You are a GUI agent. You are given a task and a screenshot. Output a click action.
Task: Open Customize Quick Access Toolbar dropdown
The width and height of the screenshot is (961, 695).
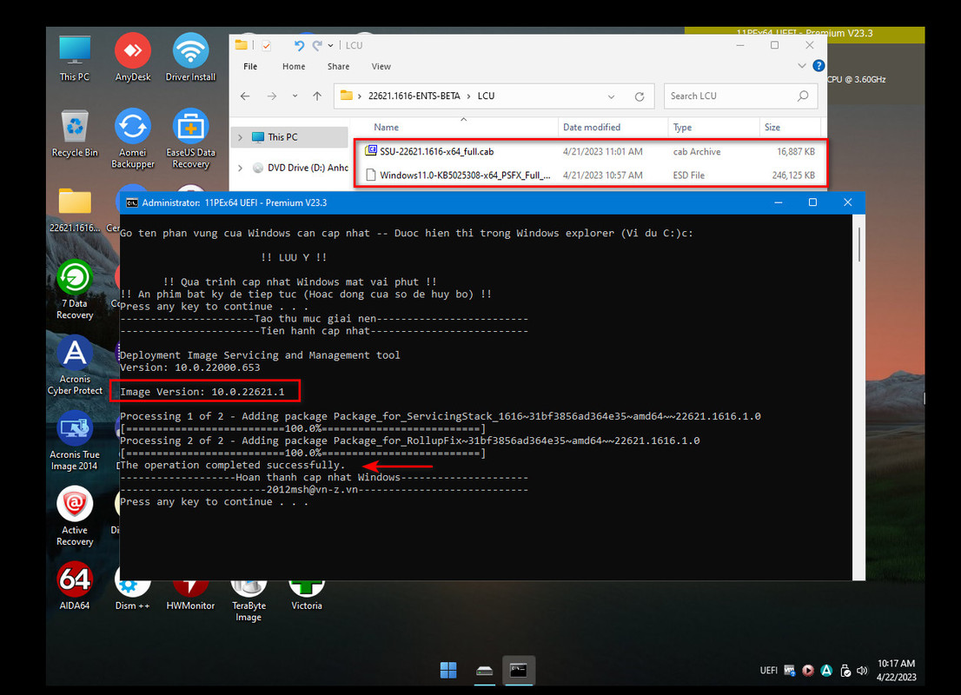(330, 45)
